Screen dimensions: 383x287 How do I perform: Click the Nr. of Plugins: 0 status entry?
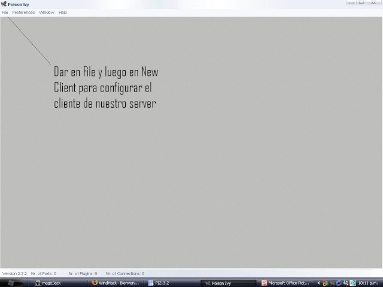tap(83, 274)
